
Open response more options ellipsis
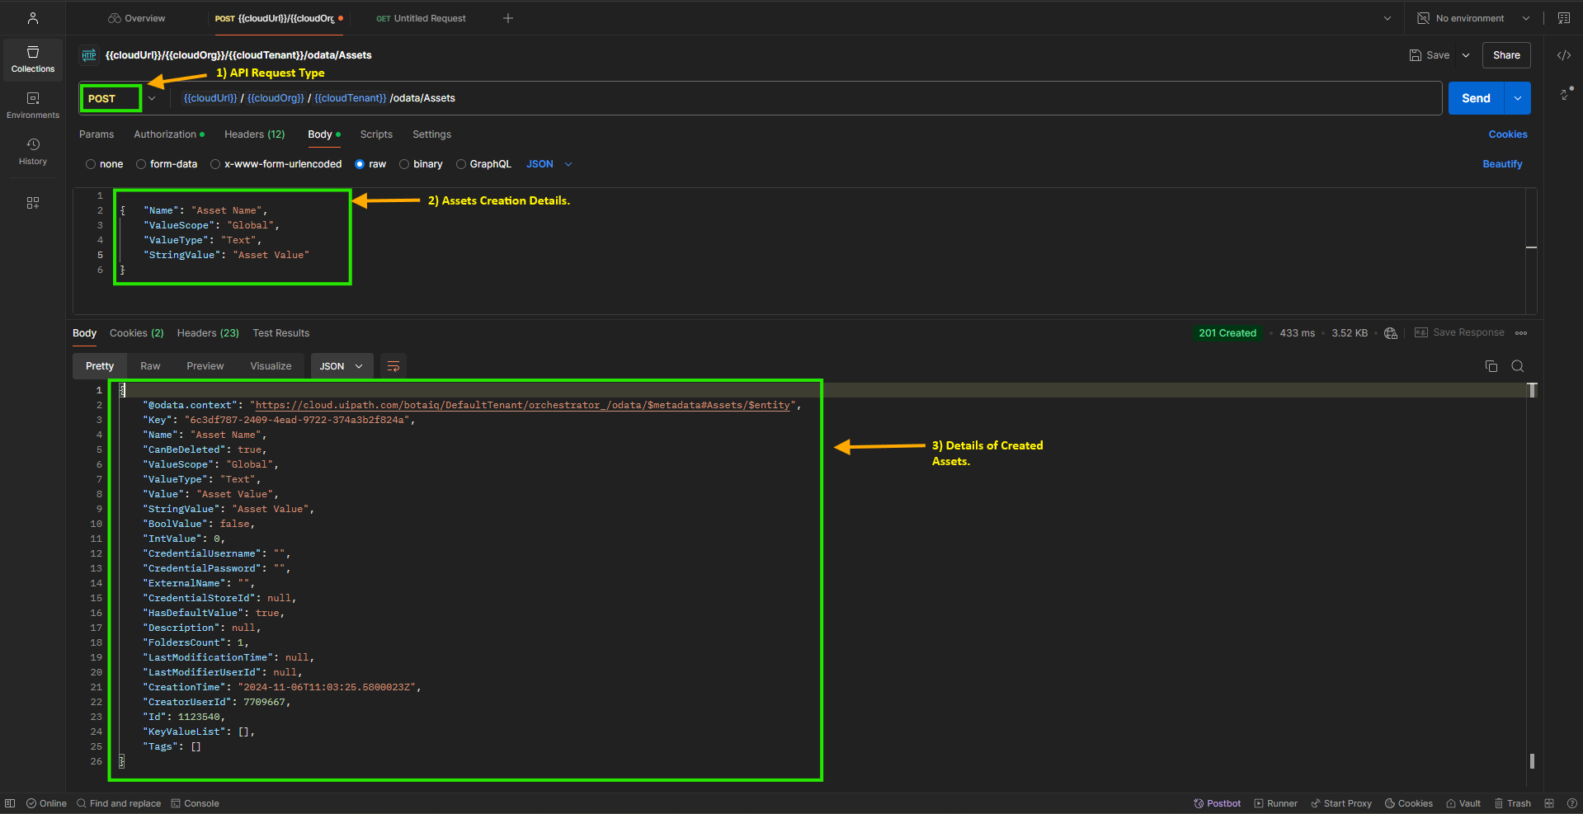pyautogui.click(x=1521, y=333)
